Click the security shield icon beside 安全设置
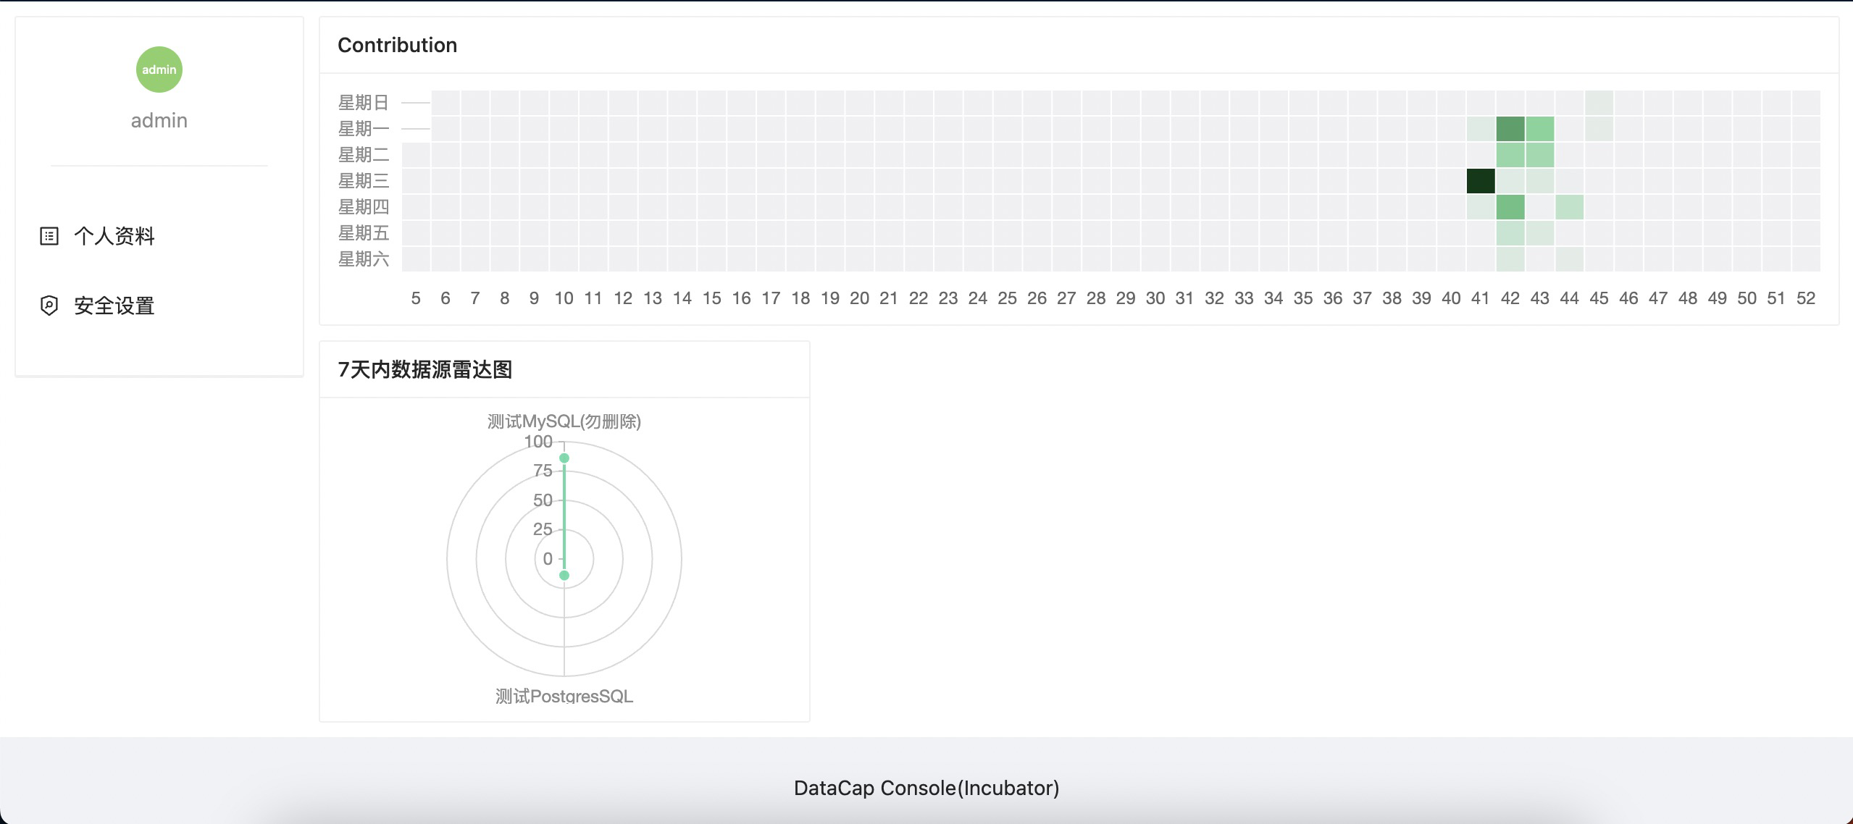This screenshot has width=1853, height=824. coord(49,306)
